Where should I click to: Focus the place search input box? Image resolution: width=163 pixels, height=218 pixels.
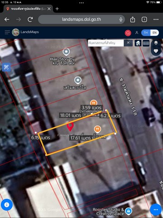(106, 43)
